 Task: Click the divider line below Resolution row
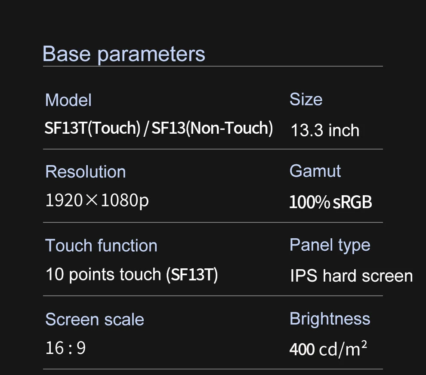tap(213, 222)
